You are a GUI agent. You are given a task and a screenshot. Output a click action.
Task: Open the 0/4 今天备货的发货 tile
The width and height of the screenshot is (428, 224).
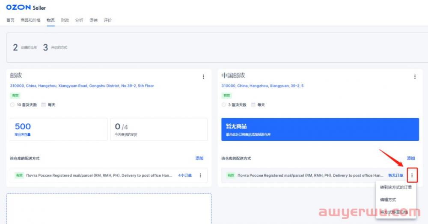pos(159,129)
